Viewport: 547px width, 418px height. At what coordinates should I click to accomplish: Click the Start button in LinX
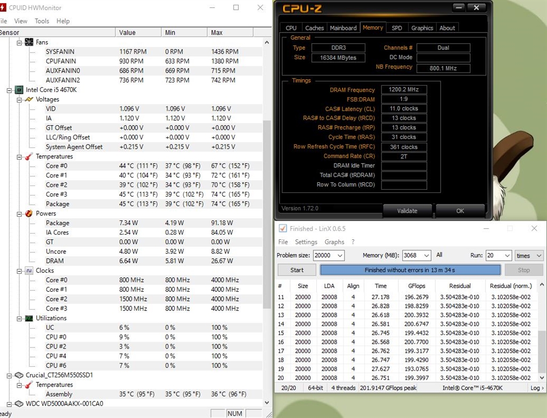coord(297,270)
